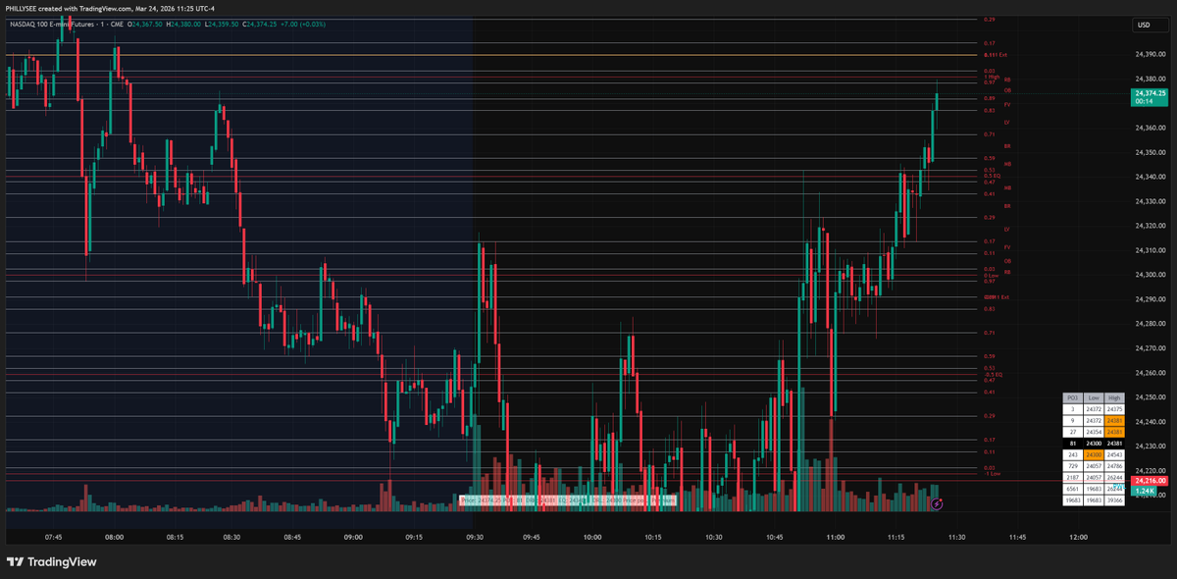Click the 08:30 time axis label
Image resolution: width=1177 pixels, height=579 pixels.
pyautogui.click(x=233, y=537)
